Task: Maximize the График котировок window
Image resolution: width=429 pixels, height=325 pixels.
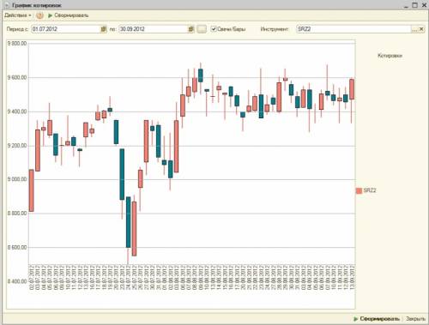Action: (414, 5)
